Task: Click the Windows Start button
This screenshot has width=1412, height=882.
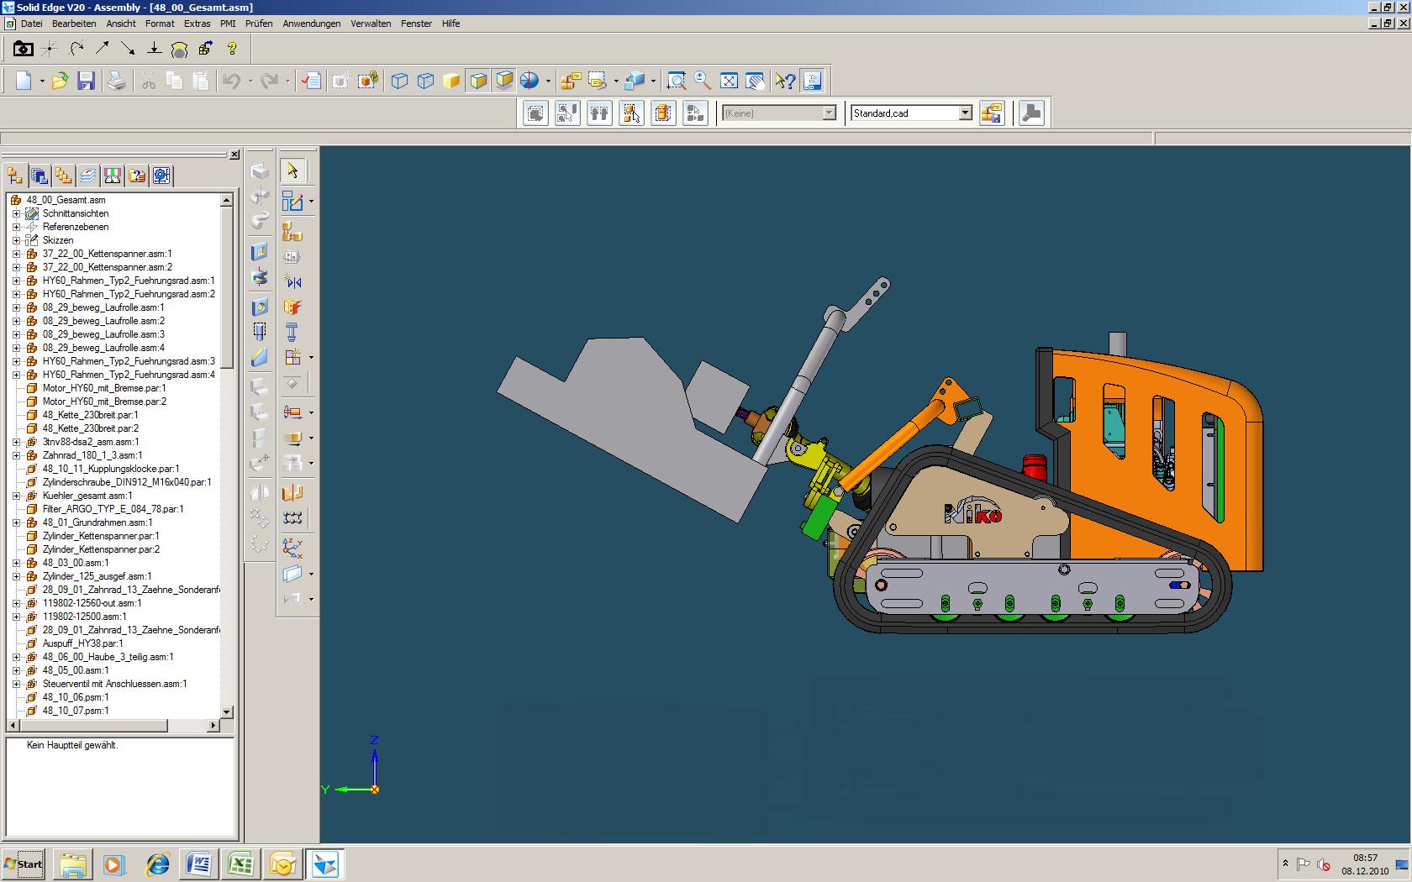Action: [x=24, y=864]
